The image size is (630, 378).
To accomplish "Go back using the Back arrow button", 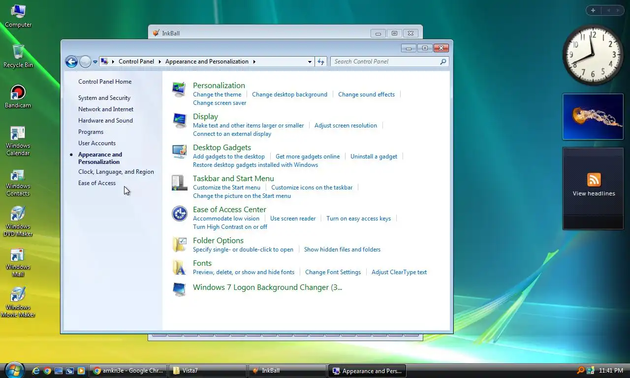I will pyautogui.click(x=71, y=62).
